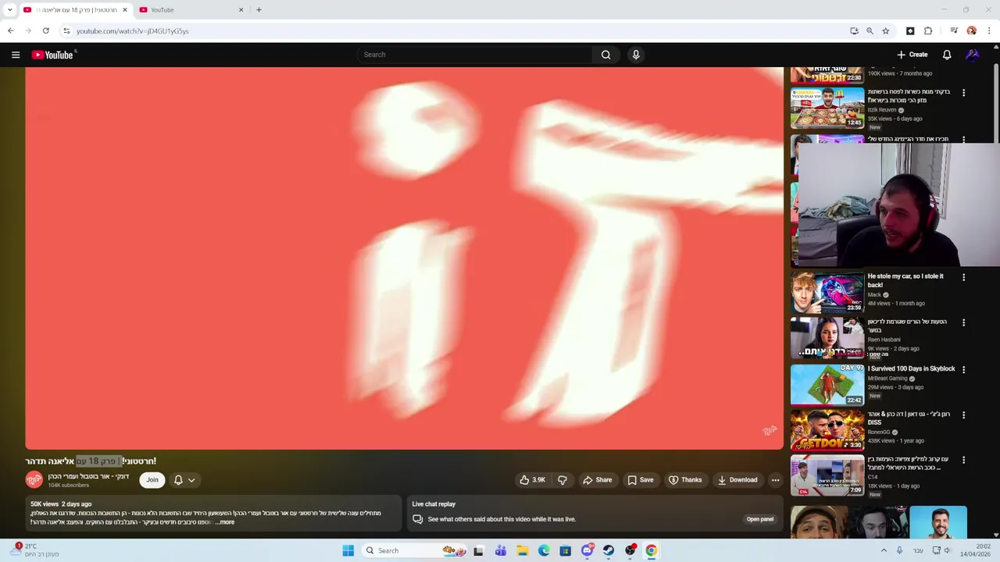
Task: Open options for 'I Survived 100 Days in Skyblock'
Action: (963, 369)
